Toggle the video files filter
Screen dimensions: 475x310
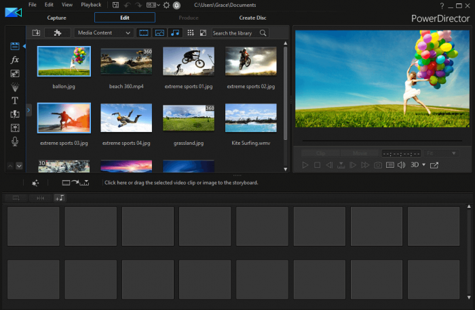point(144,32)
